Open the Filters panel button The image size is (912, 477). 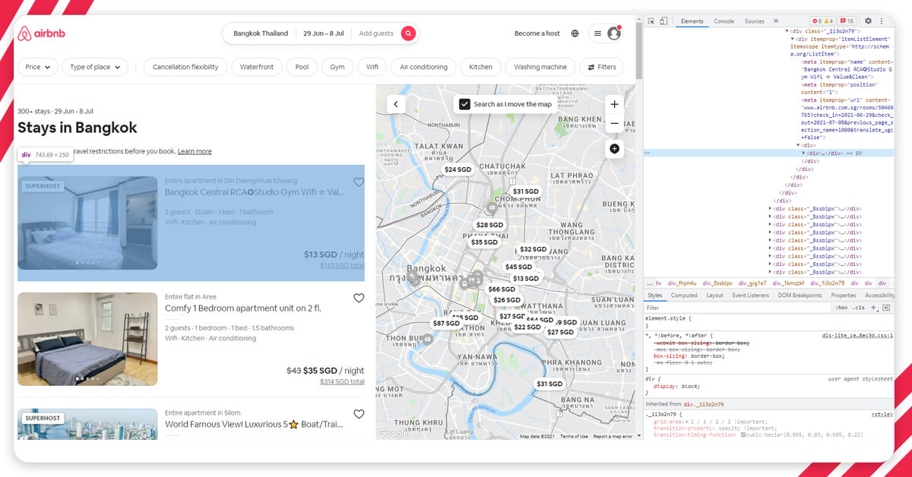tap(601, 67)
